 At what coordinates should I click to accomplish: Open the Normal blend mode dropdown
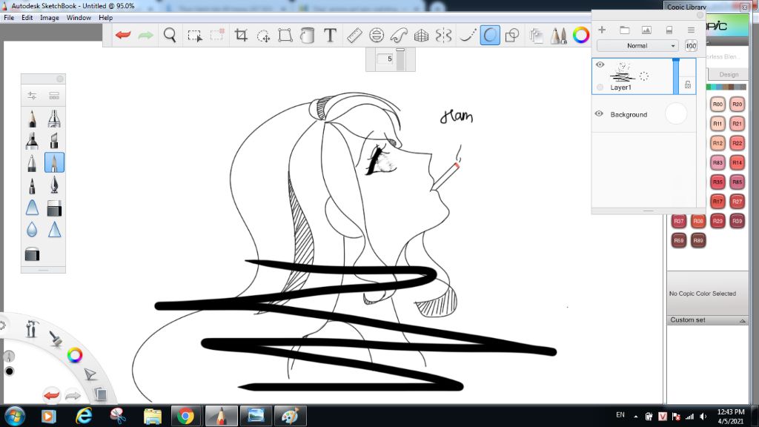(637, 45)
